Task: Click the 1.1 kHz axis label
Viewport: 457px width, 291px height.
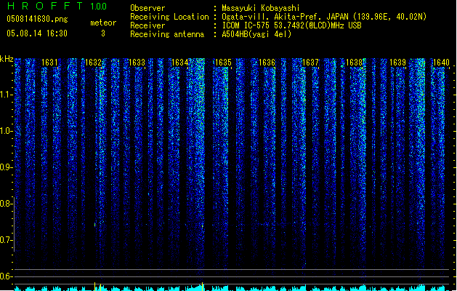Action: point(6,95)
